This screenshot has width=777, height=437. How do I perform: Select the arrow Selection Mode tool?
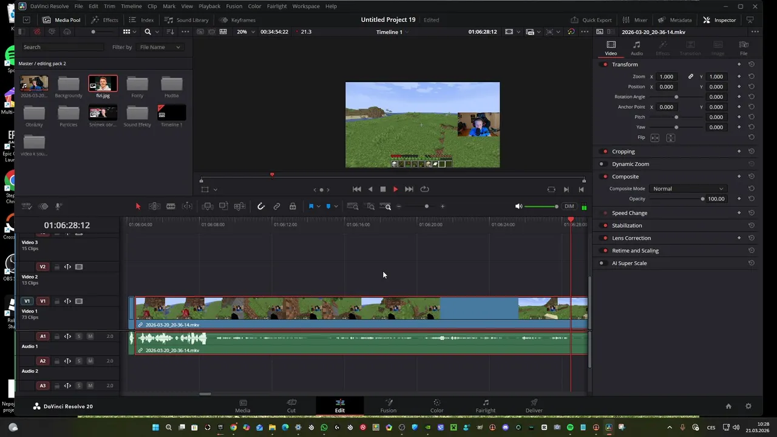(138, 206)
